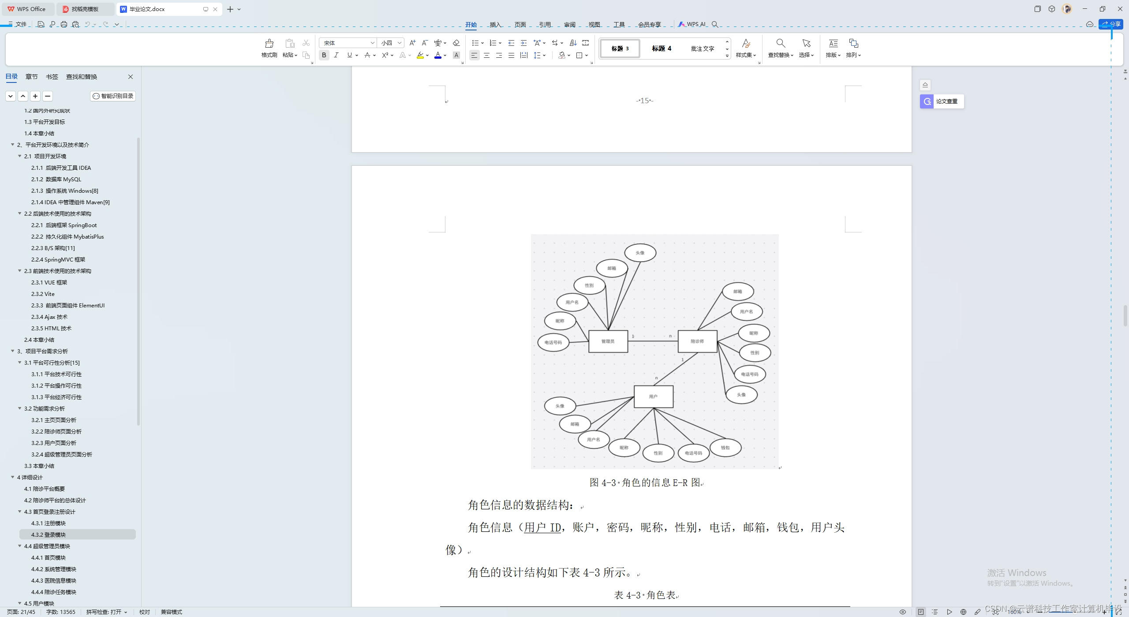
Task: Click the print icon in quick access bar
Action: pos(64,24)
